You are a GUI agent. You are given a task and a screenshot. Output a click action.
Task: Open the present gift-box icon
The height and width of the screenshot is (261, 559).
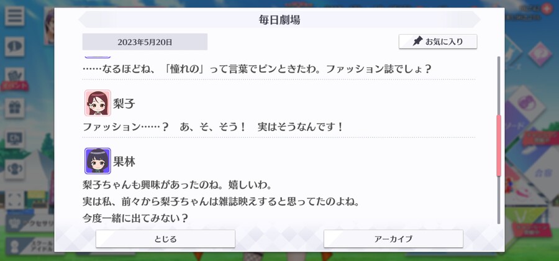point(15,108)
